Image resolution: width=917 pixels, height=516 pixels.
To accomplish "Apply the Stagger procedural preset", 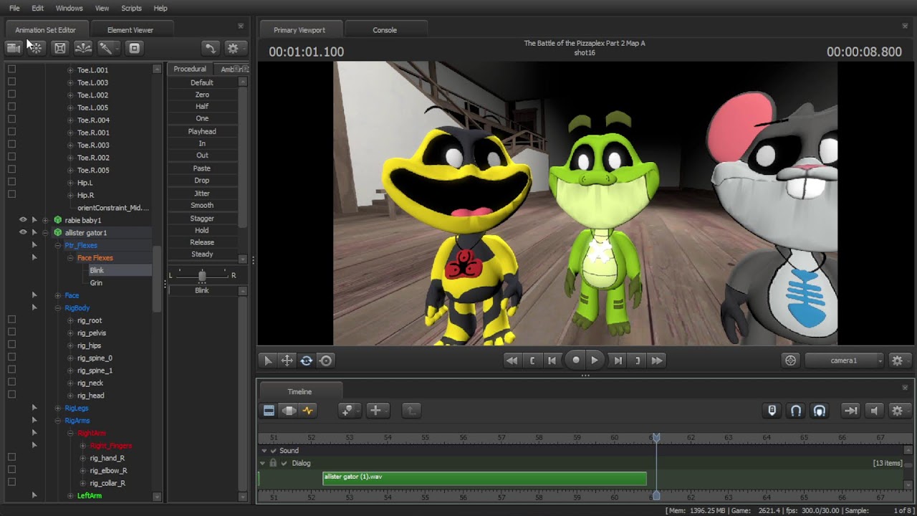I will coord(202,219).
